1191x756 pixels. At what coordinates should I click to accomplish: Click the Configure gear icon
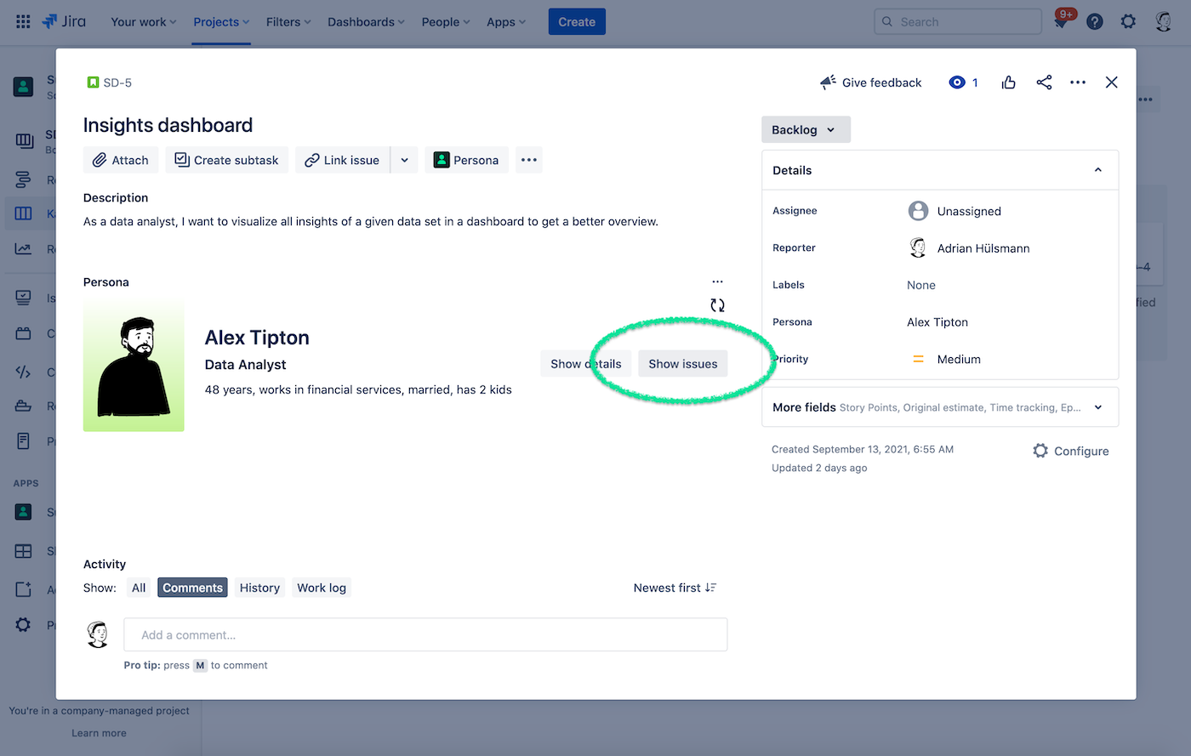(x=1040, y=451)
